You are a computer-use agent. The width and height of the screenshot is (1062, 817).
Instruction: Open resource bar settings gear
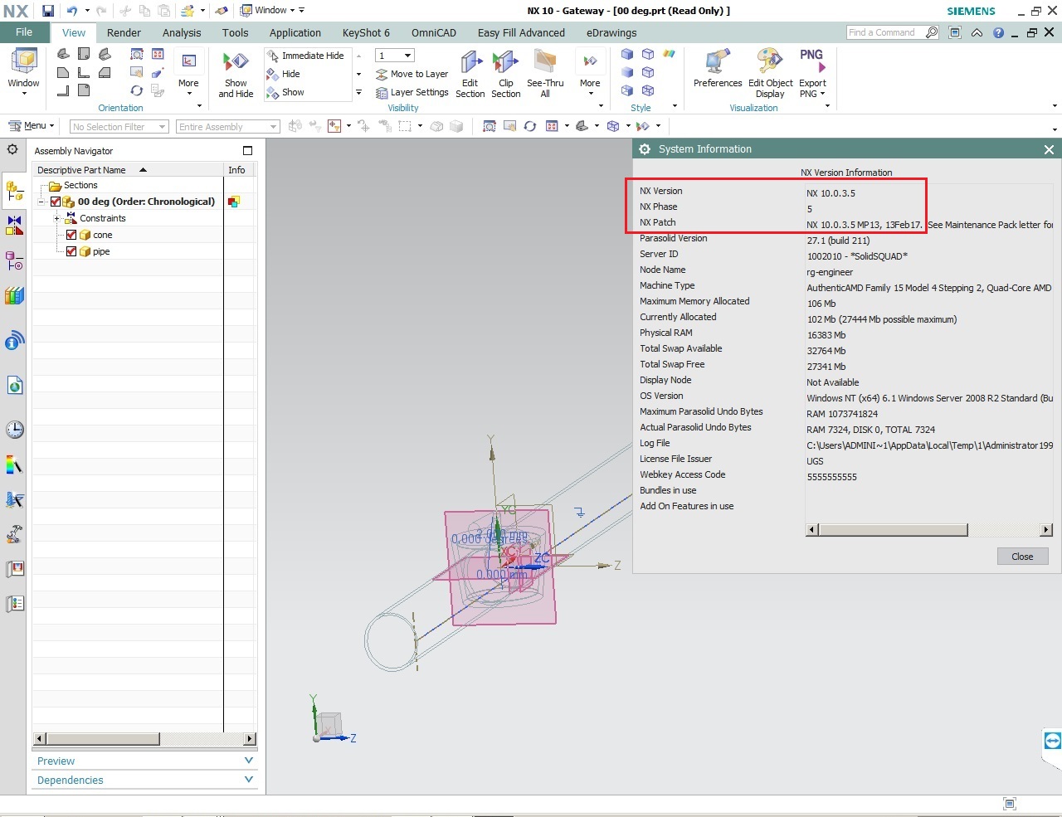(12, 150)
